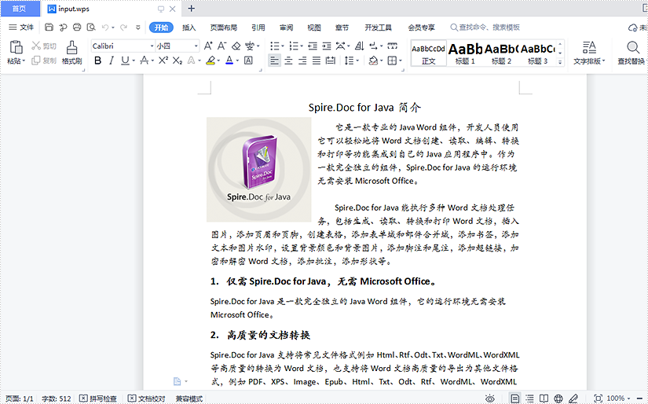Open the font size dropdown 小四
This screenshot has width=648, height=404.
[x=196, y=46]
